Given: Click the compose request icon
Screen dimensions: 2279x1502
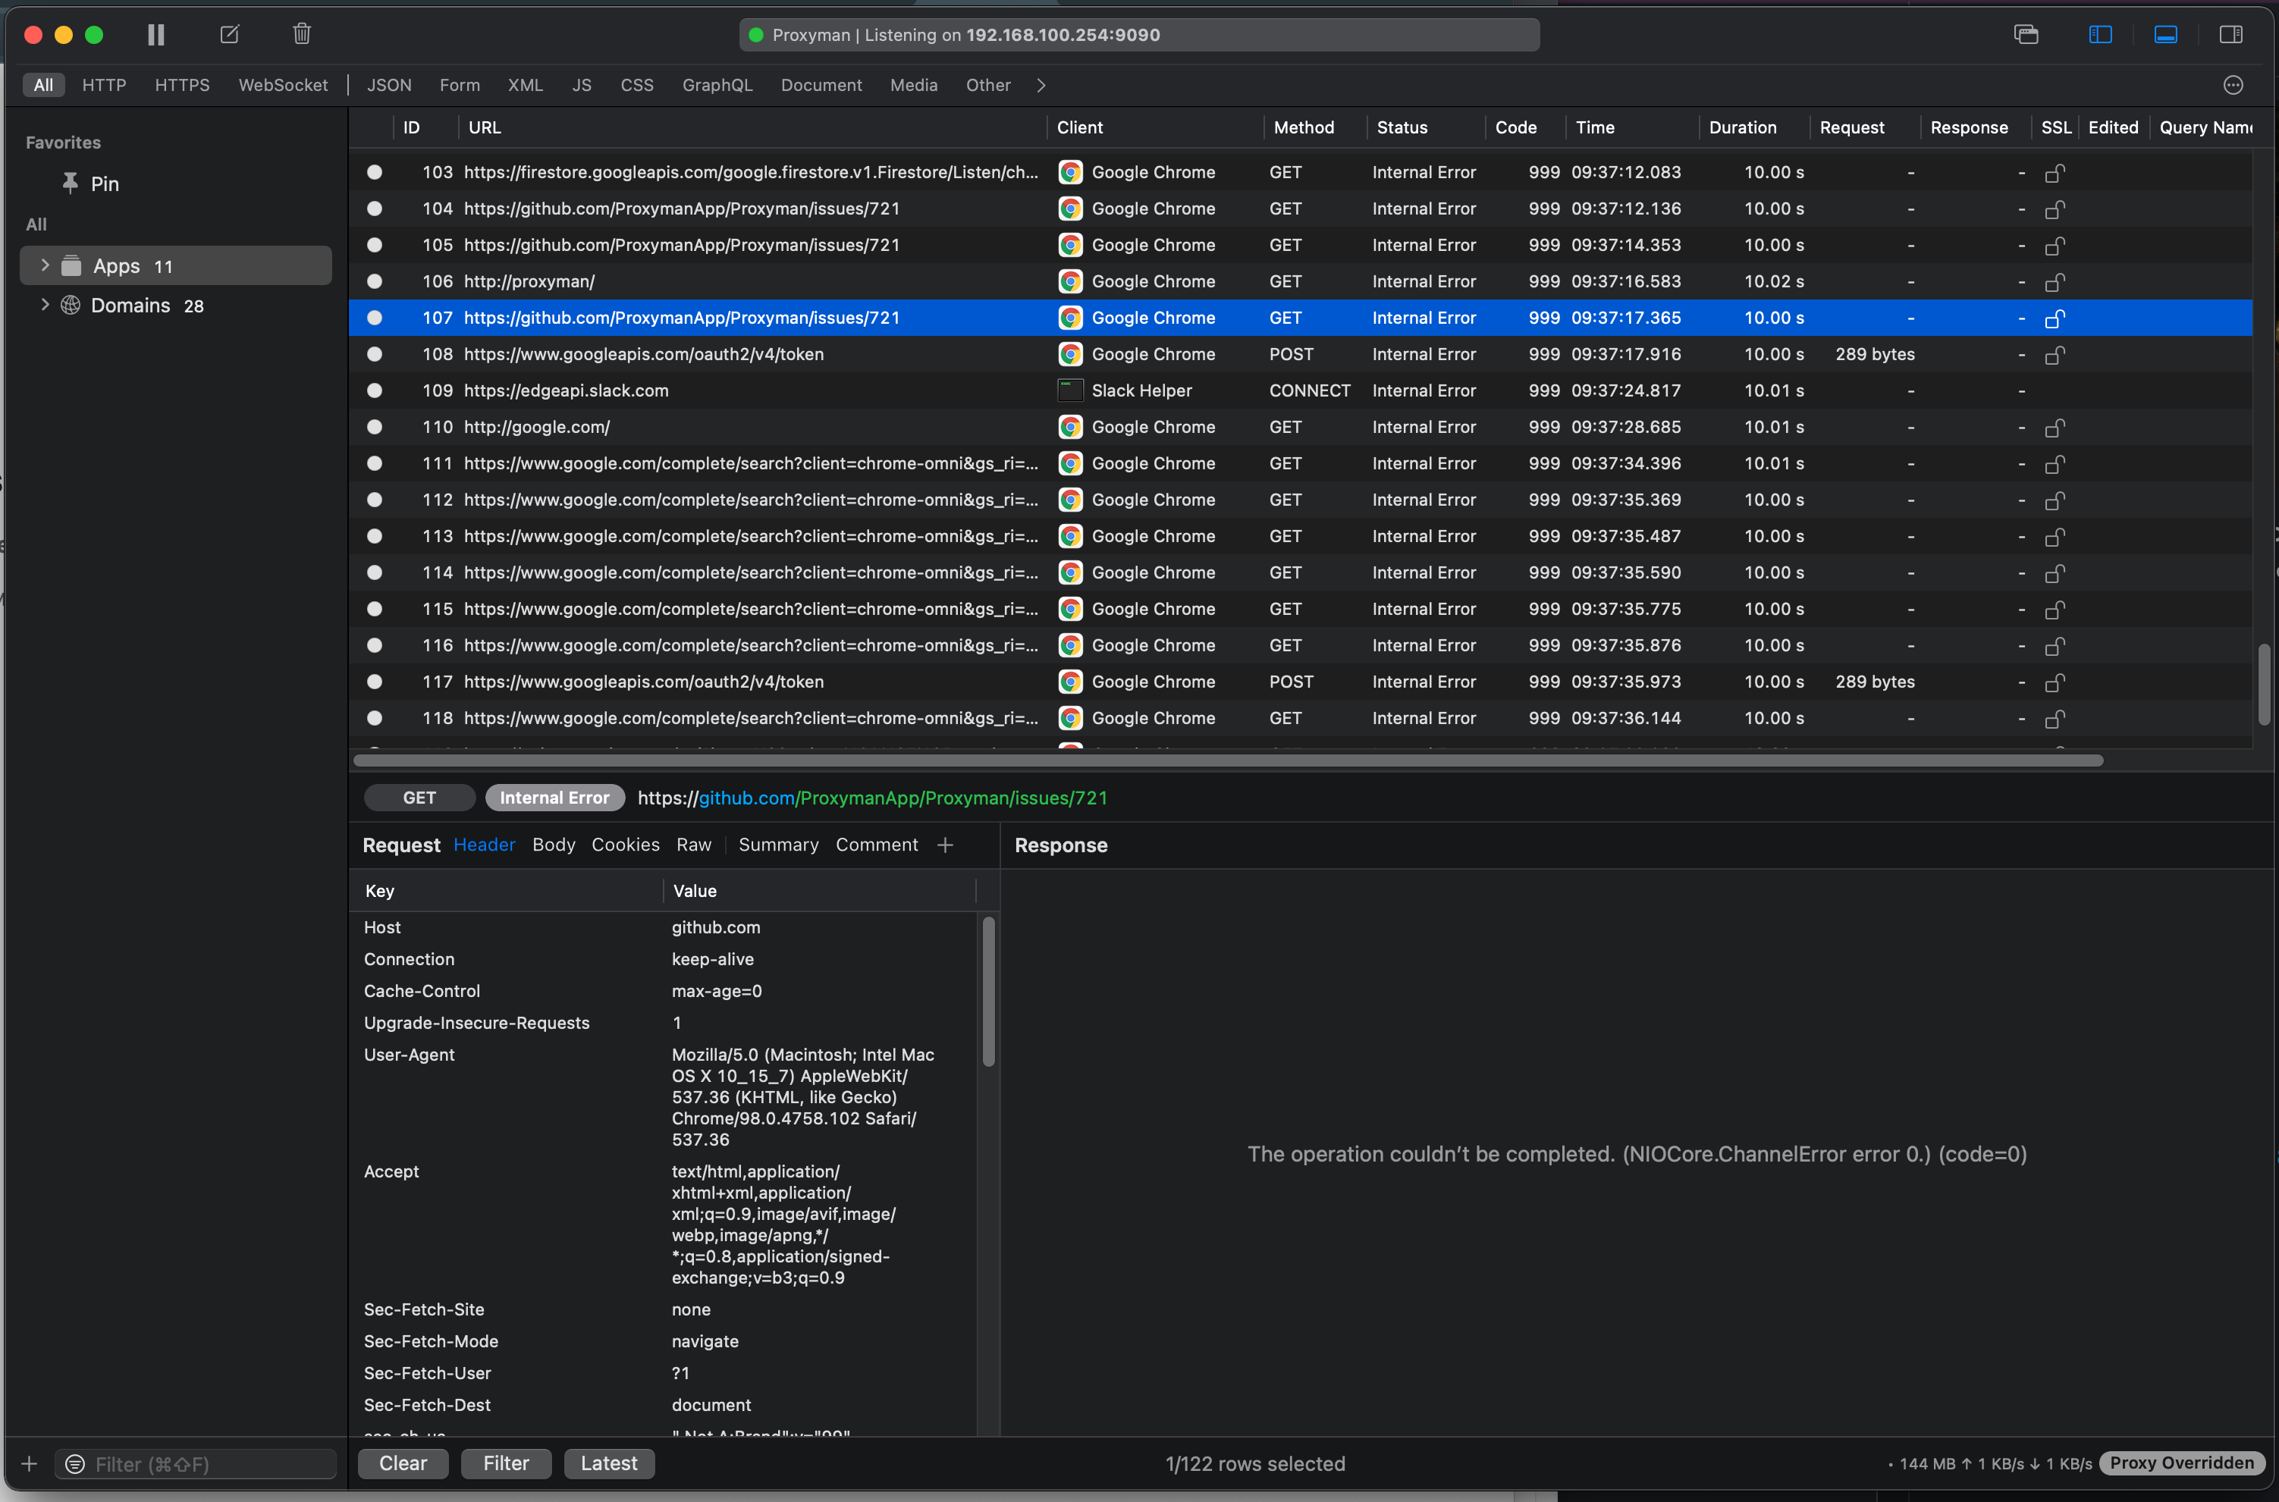Looking at the screenshot, I should tap(229, 34).
